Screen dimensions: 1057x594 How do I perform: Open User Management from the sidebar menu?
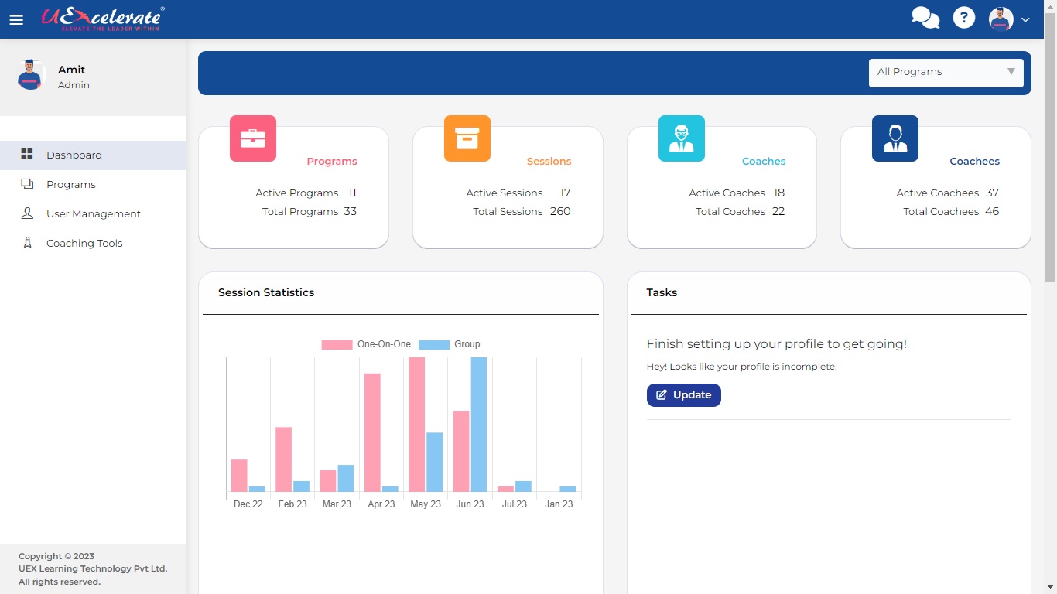[94, 213]
